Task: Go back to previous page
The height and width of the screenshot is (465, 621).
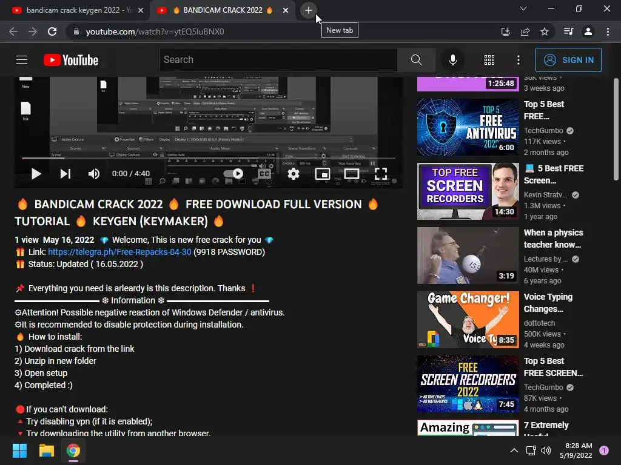Action: coord(13,31)
